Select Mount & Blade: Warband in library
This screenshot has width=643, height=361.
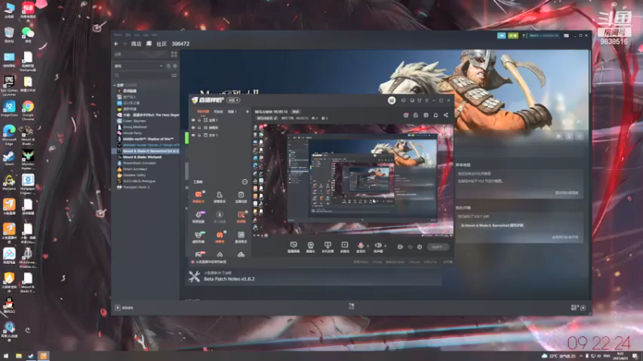[142, 157]
